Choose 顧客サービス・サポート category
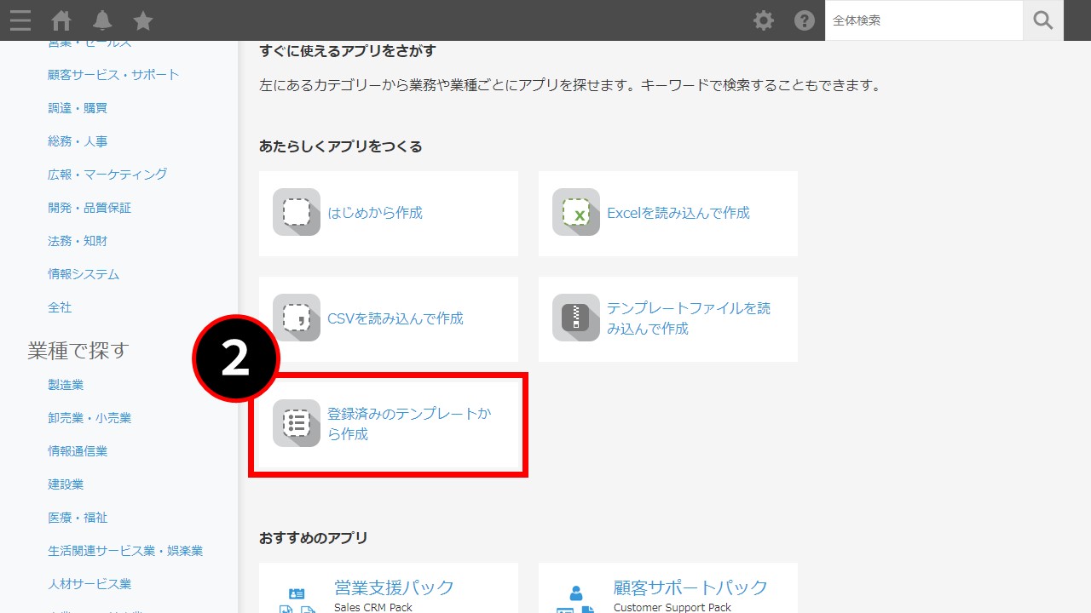Image resolution: width=1091 pixels, height=613 pixels. coord(113,75)
